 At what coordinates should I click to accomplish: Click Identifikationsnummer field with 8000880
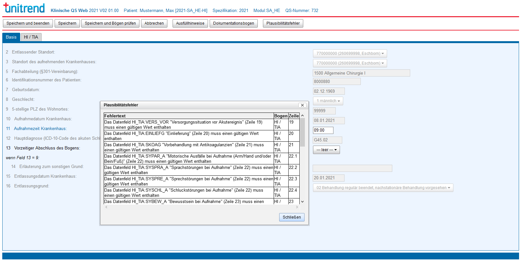[x=337, y=81]
